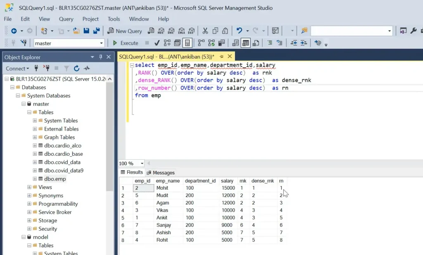Screen dimensions: 423x255
Task: Open the master database dropdown
Action: coord(102,43)
